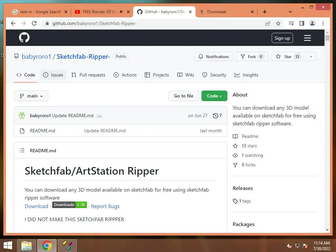336x252 pixels.
Task: Open the babyroro1 owner link
Action: point(36,56)
